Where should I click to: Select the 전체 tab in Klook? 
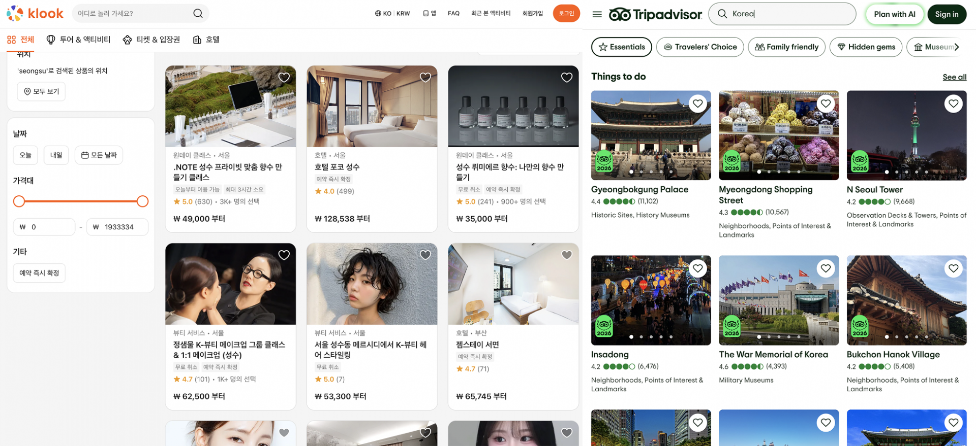pos(21,40)
